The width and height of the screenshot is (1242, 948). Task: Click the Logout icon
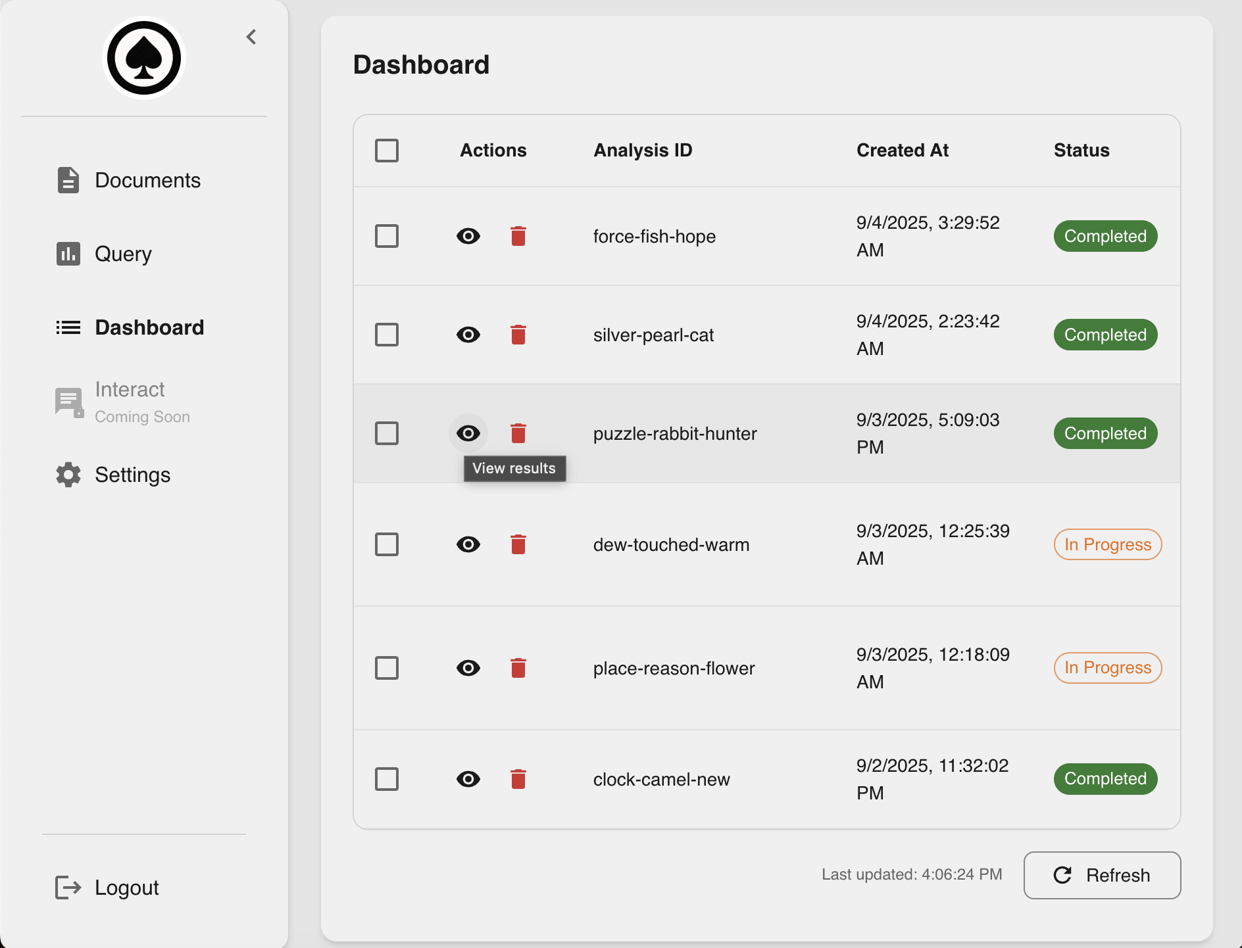point(66,888)
